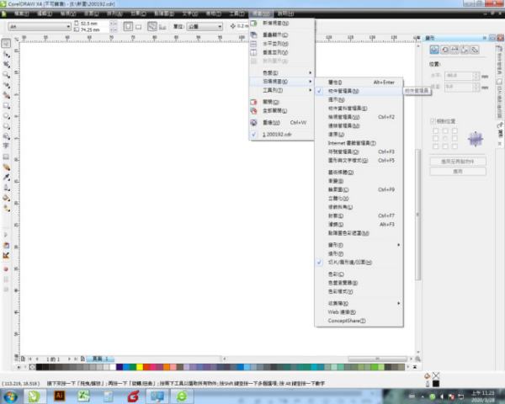Click the Position icon in Transform docker
505x404 pixels.
[434, 50]
